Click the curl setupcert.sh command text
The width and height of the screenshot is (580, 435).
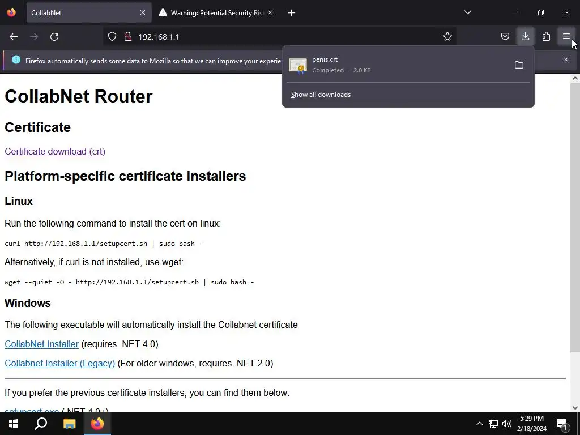point(104,244)
